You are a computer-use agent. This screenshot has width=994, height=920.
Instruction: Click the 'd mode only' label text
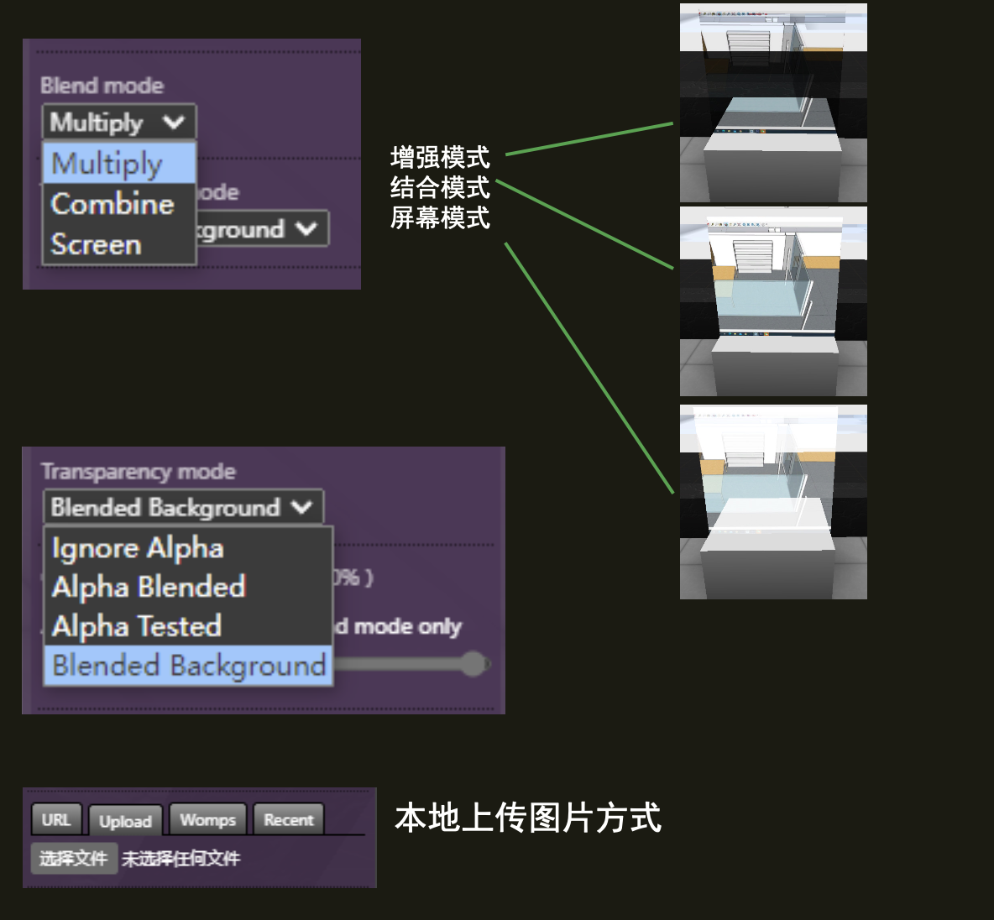(398, 626)
